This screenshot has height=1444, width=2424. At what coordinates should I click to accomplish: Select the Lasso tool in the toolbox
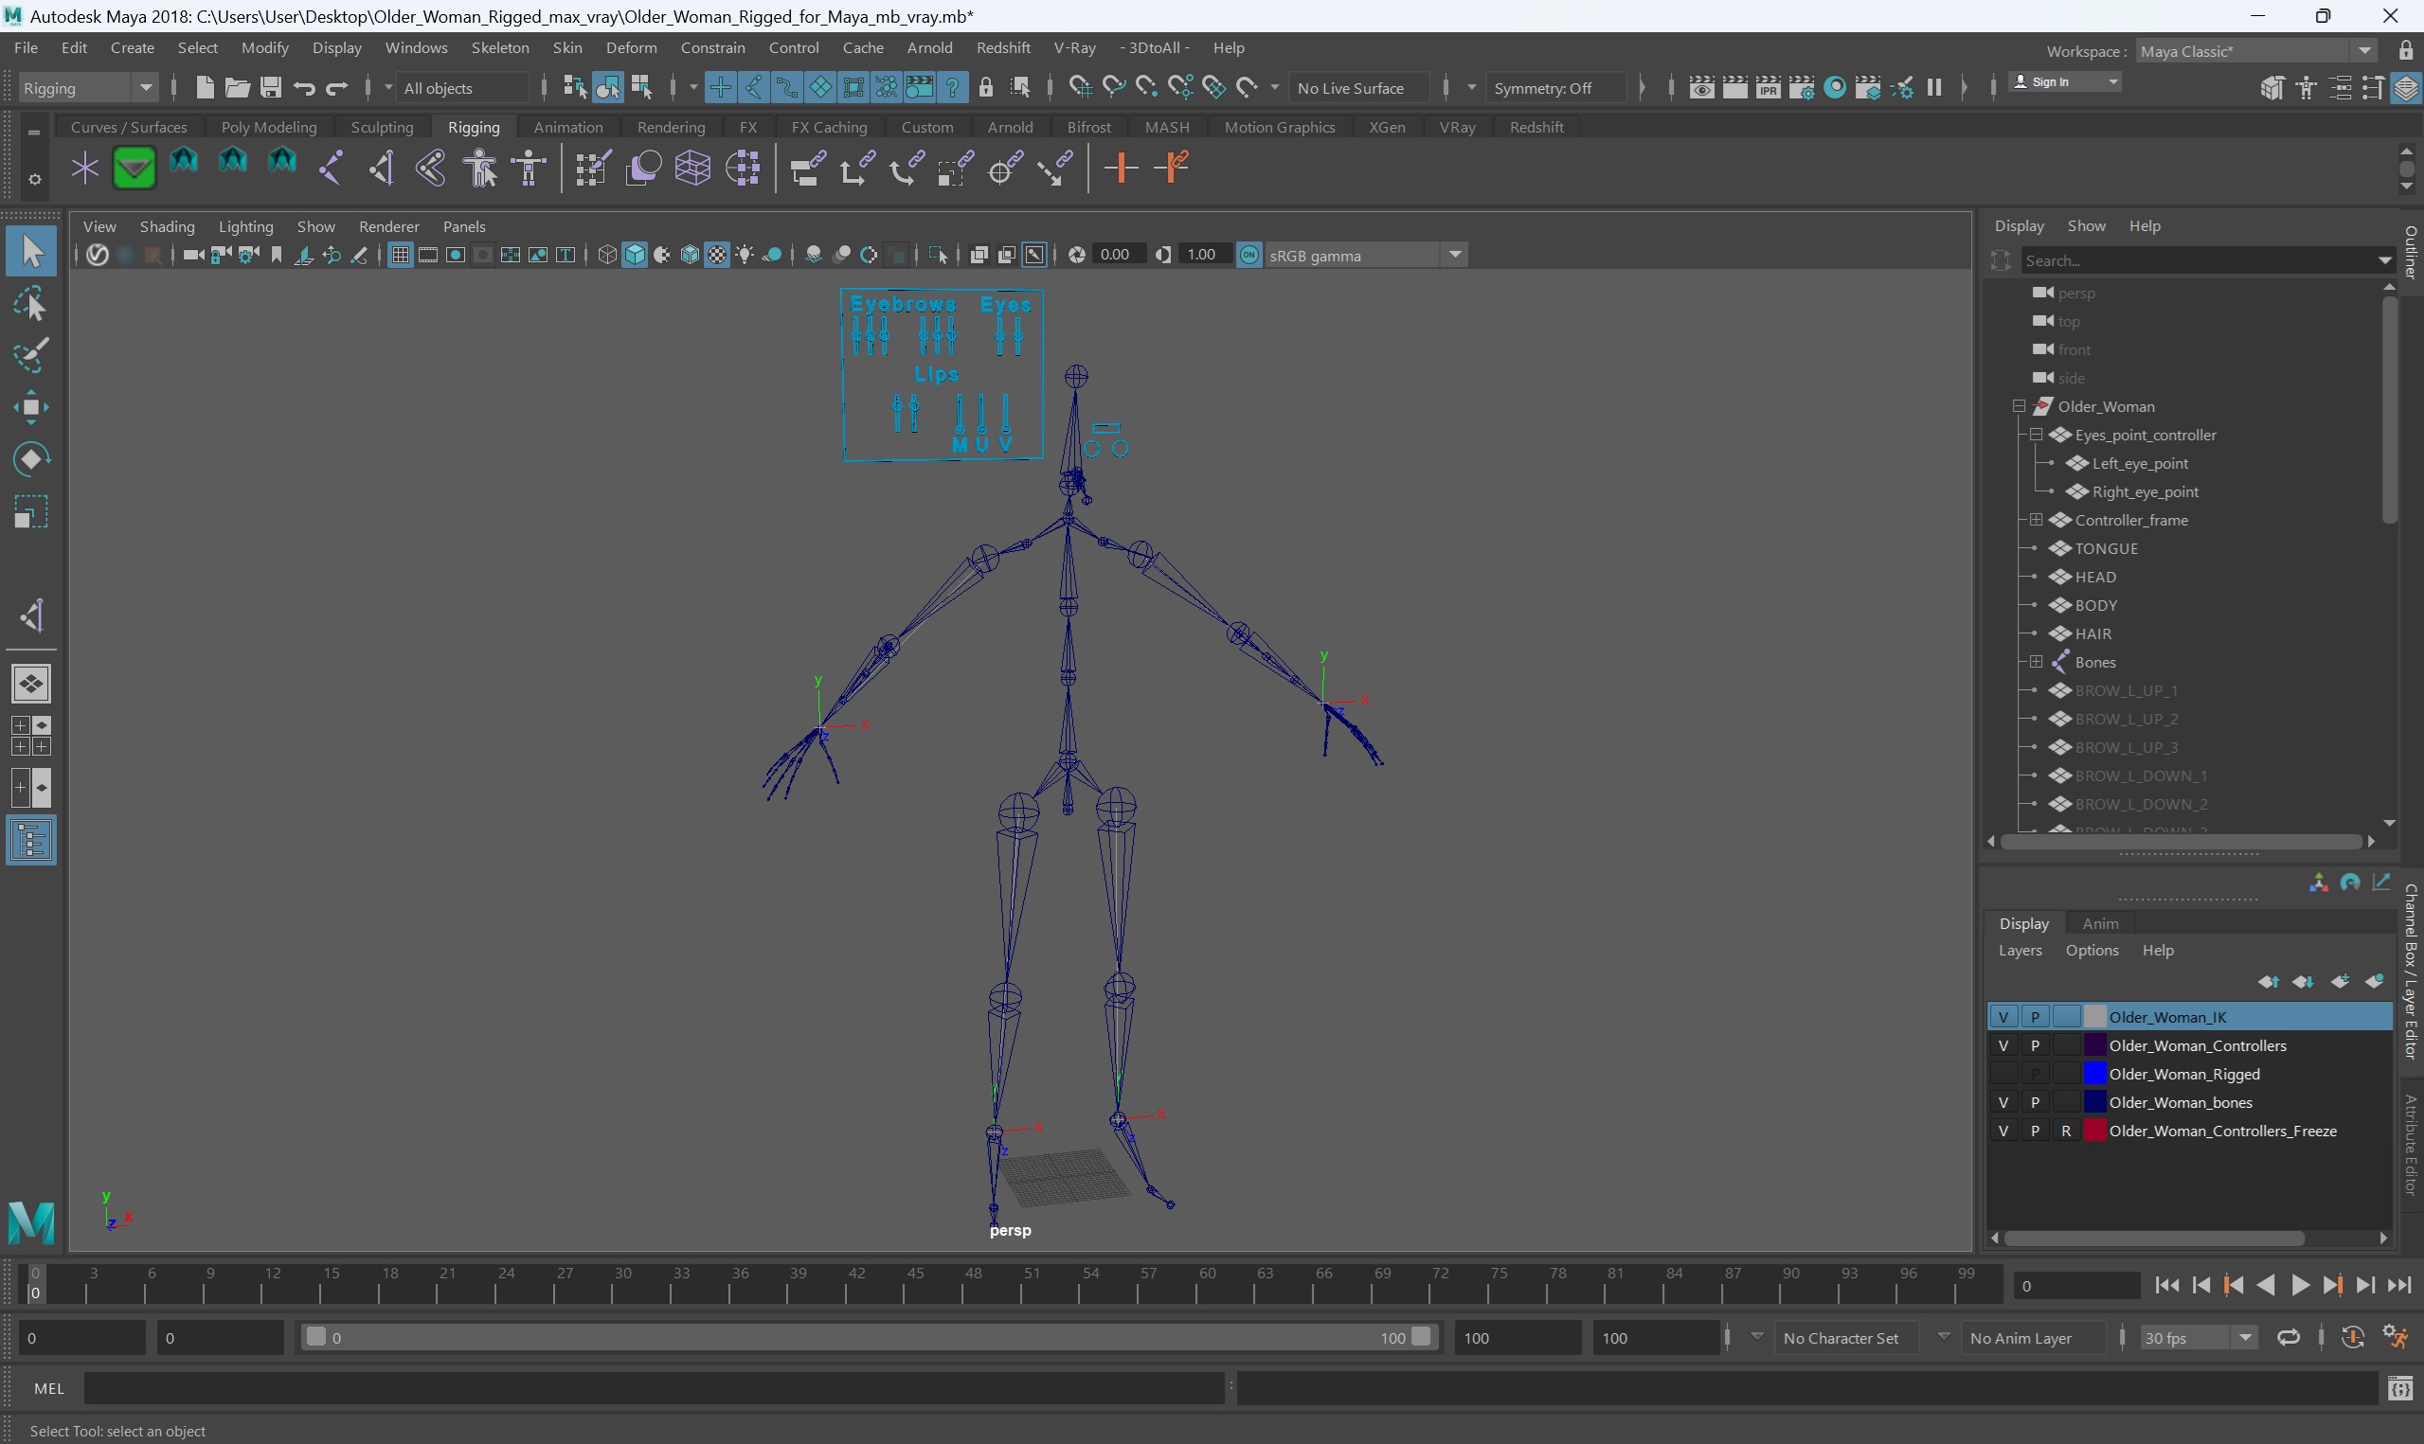(31, 305)
